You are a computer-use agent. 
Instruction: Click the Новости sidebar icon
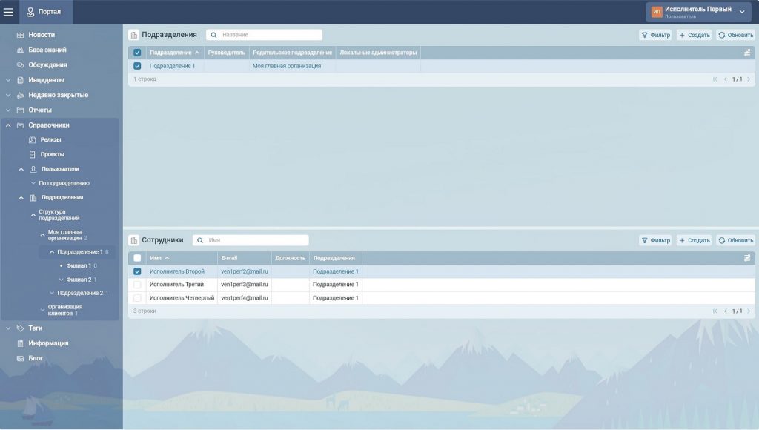point(21,35)
